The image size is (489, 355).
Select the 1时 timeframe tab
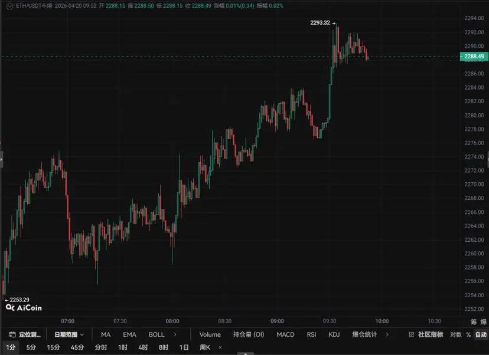[x=123, y=347]
